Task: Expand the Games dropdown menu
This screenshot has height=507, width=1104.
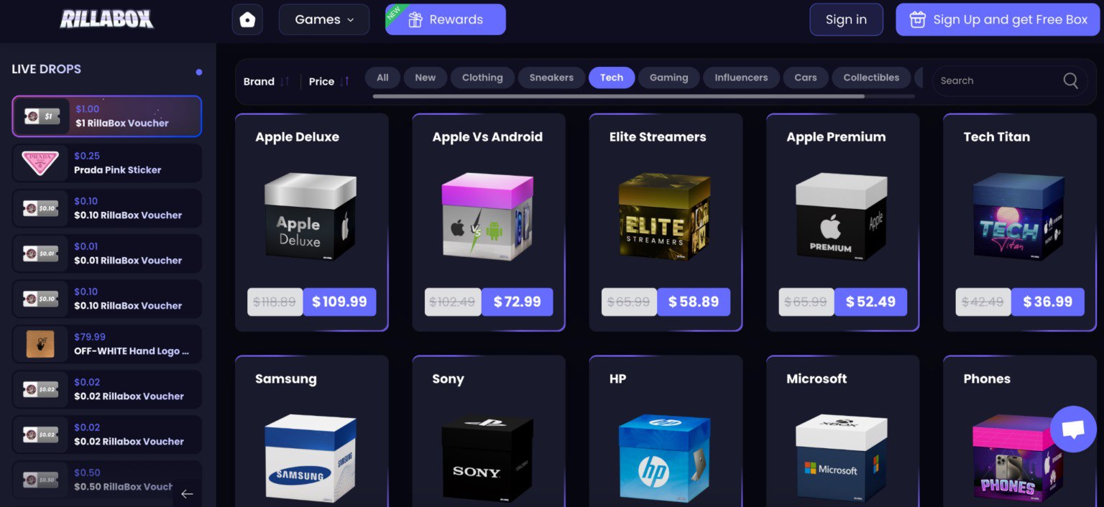Action: [x=324, y=19]
